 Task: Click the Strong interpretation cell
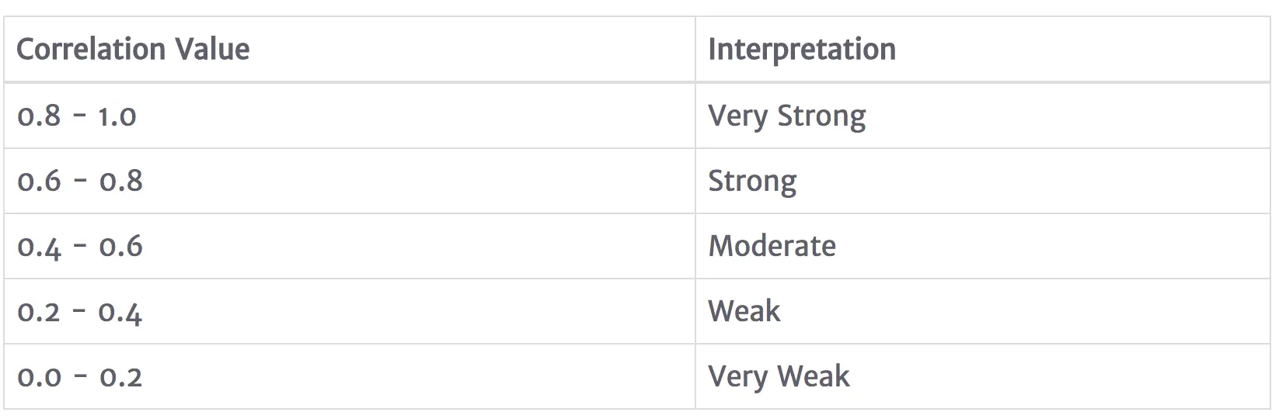coord(752,182)
